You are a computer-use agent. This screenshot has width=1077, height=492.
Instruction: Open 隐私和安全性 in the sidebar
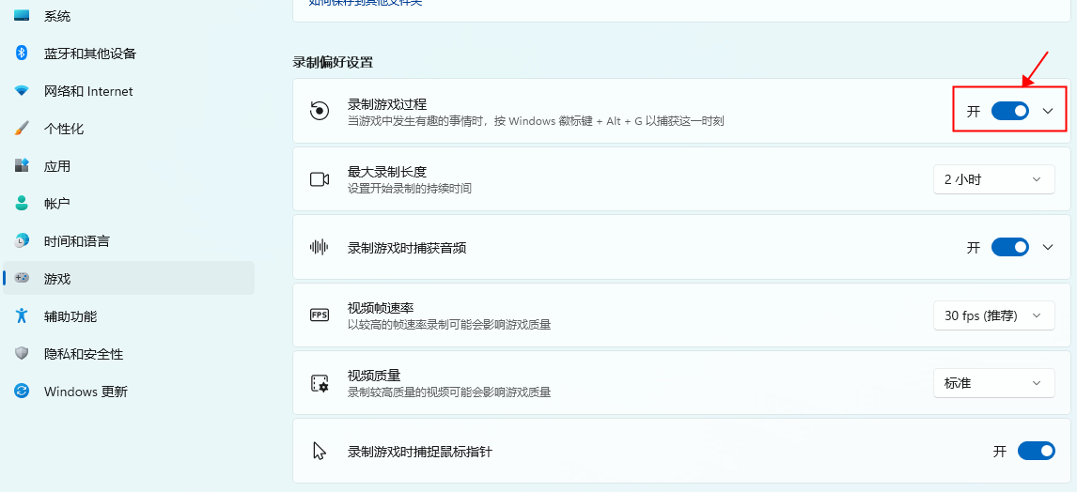[x=83, y=354]
